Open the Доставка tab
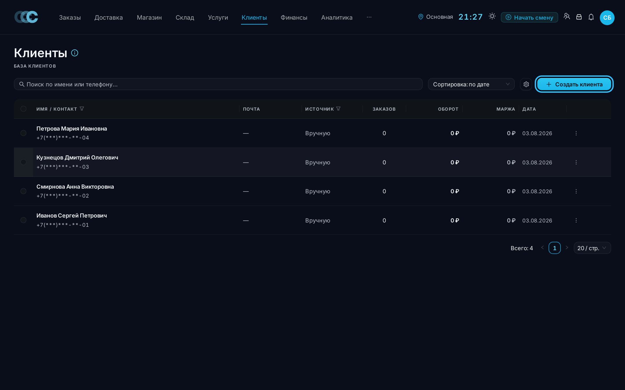The image size is (625, 390). click(x=109, y=18)
